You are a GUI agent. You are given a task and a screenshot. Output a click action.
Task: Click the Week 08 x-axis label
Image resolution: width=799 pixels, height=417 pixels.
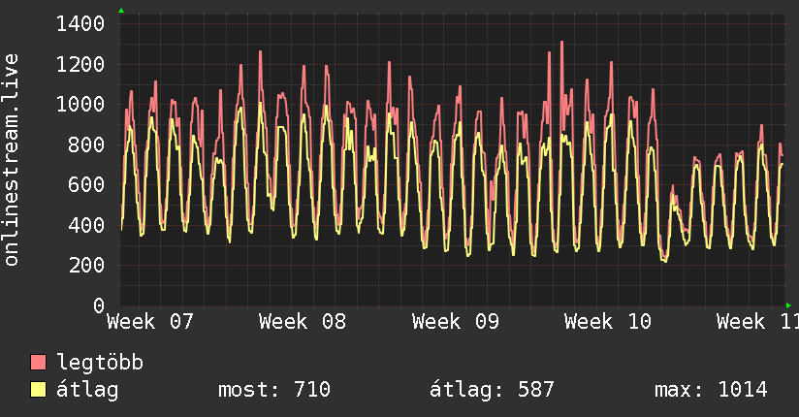coord(303,322)
